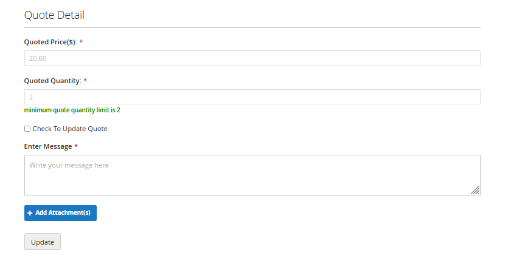Click the red asterisk beside Enter Message
Image resolution: width=511 pixels, height=261 pixels.
(x=77, y=146)
